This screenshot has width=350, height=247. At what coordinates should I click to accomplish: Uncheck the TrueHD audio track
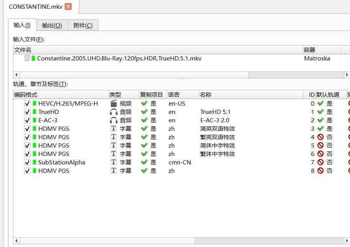pyautogui.click(x=27, y=112)
